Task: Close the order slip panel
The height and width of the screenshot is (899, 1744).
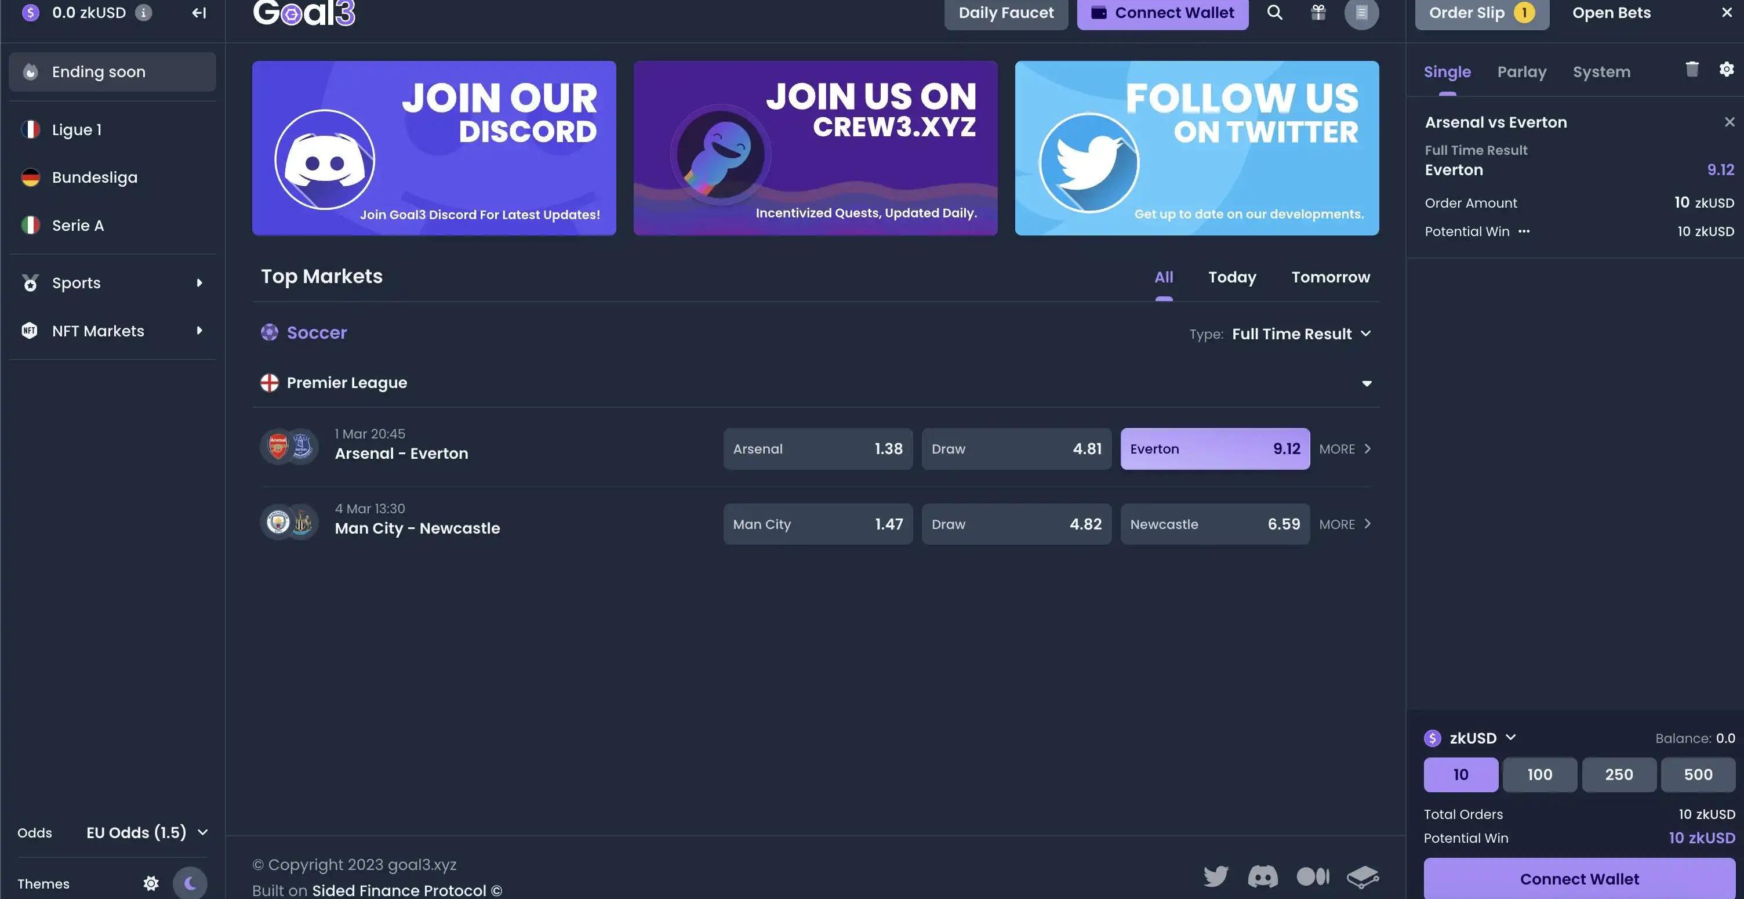Action: (1727, 13)
